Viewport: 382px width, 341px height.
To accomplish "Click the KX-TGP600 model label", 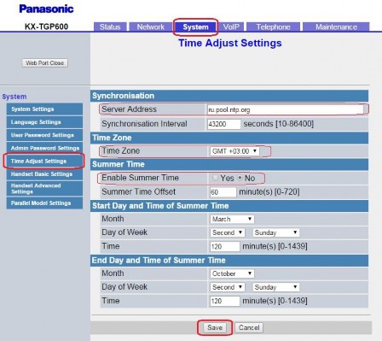I will [46, 26].
